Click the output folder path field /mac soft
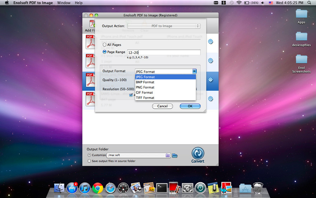The height and width of the screenshot is (198, 316). pos(139,155)
